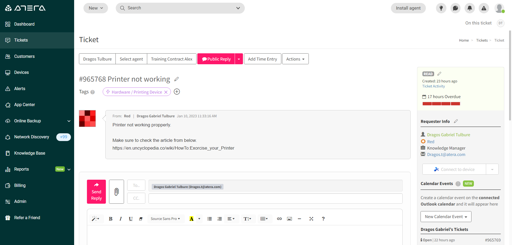Navigate to Tickets in the sidebar
Image resolution: width=512 pixels, height=245 pixels.
click(21, 40)
